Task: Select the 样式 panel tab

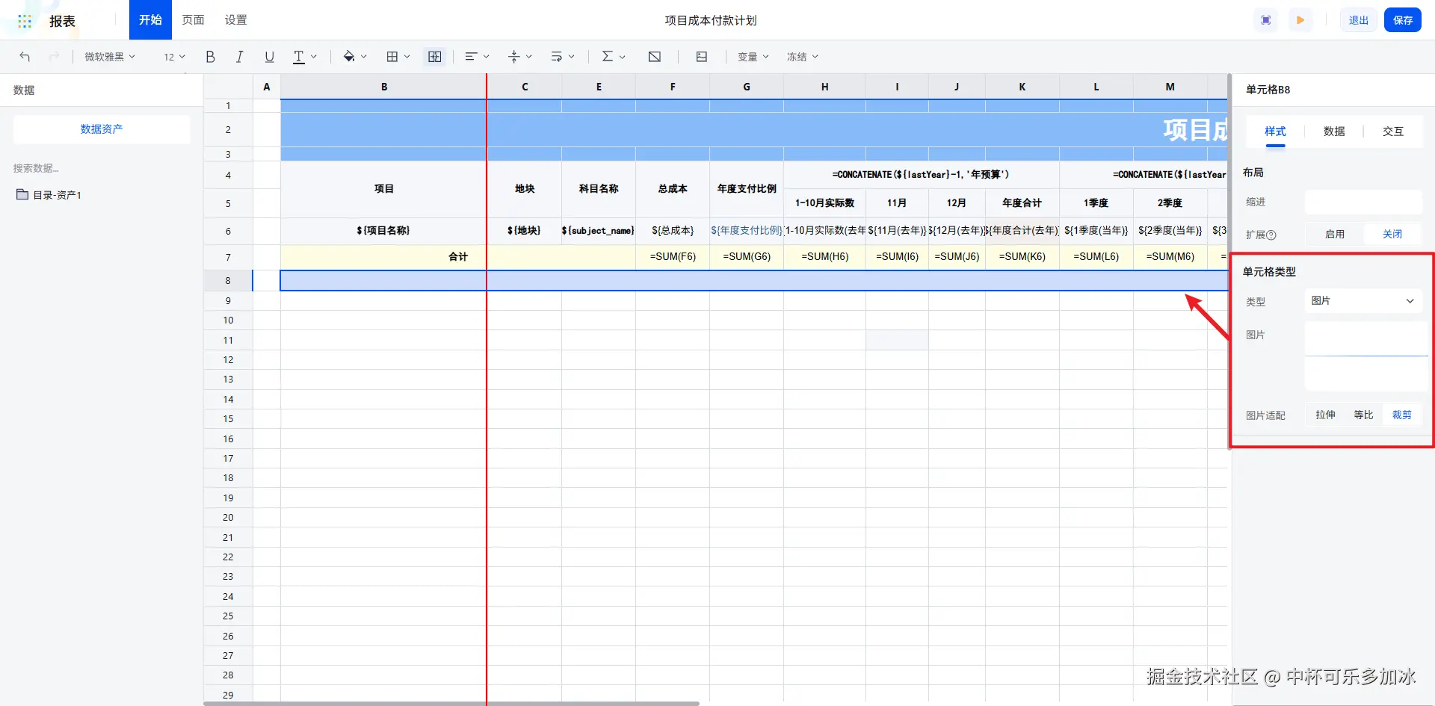Action: tap(1275, 131)
